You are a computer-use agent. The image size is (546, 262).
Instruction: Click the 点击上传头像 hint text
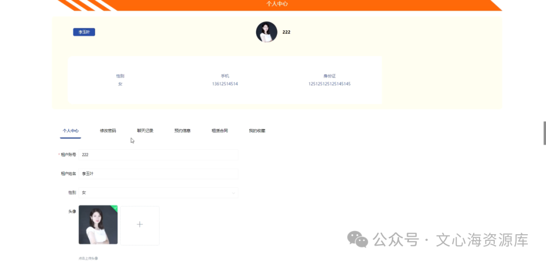pyautogui.click(x=88, y=258)
